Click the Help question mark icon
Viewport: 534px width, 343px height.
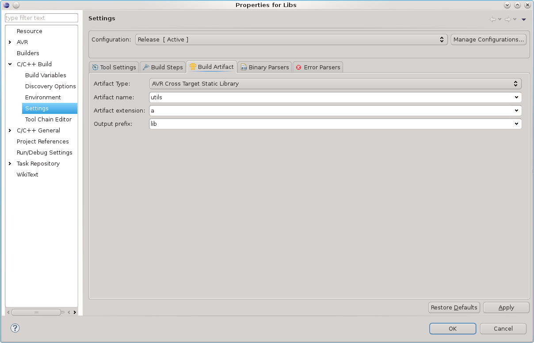(15, 328)
